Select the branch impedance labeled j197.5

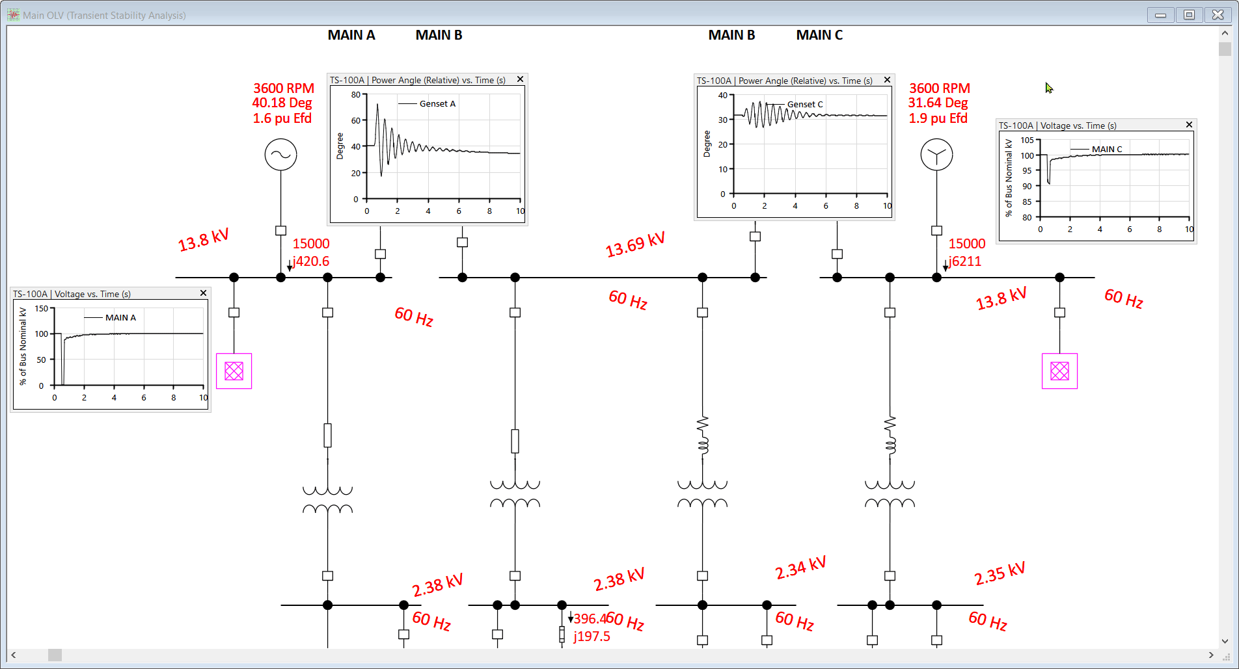pos(560,634)
